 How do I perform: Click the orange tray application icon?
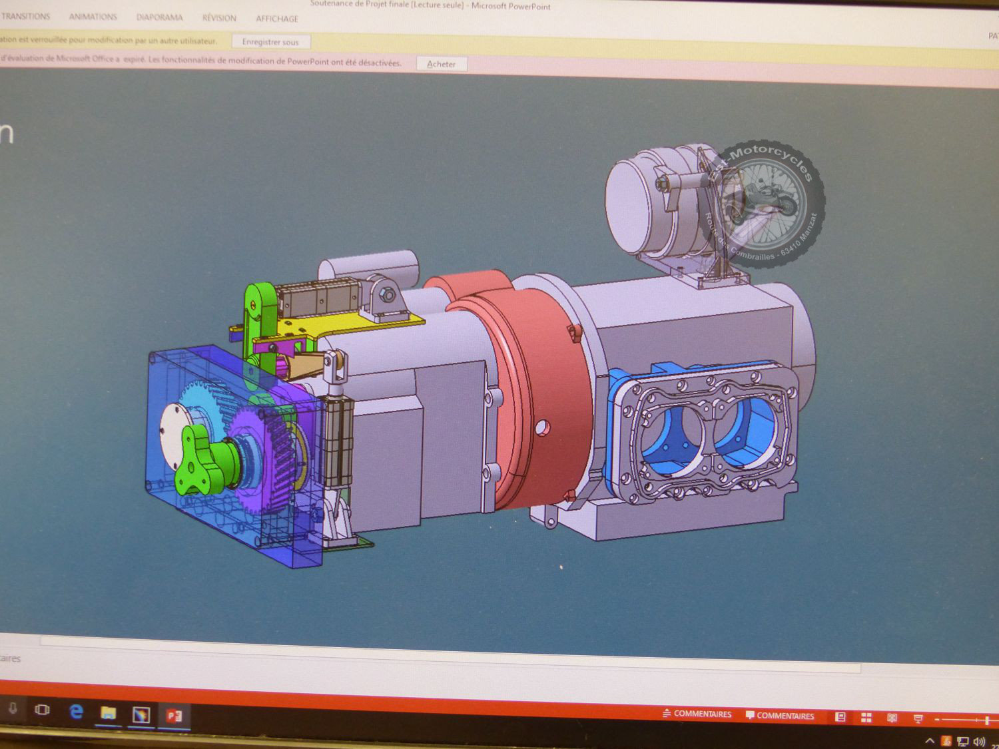(946, 741)
